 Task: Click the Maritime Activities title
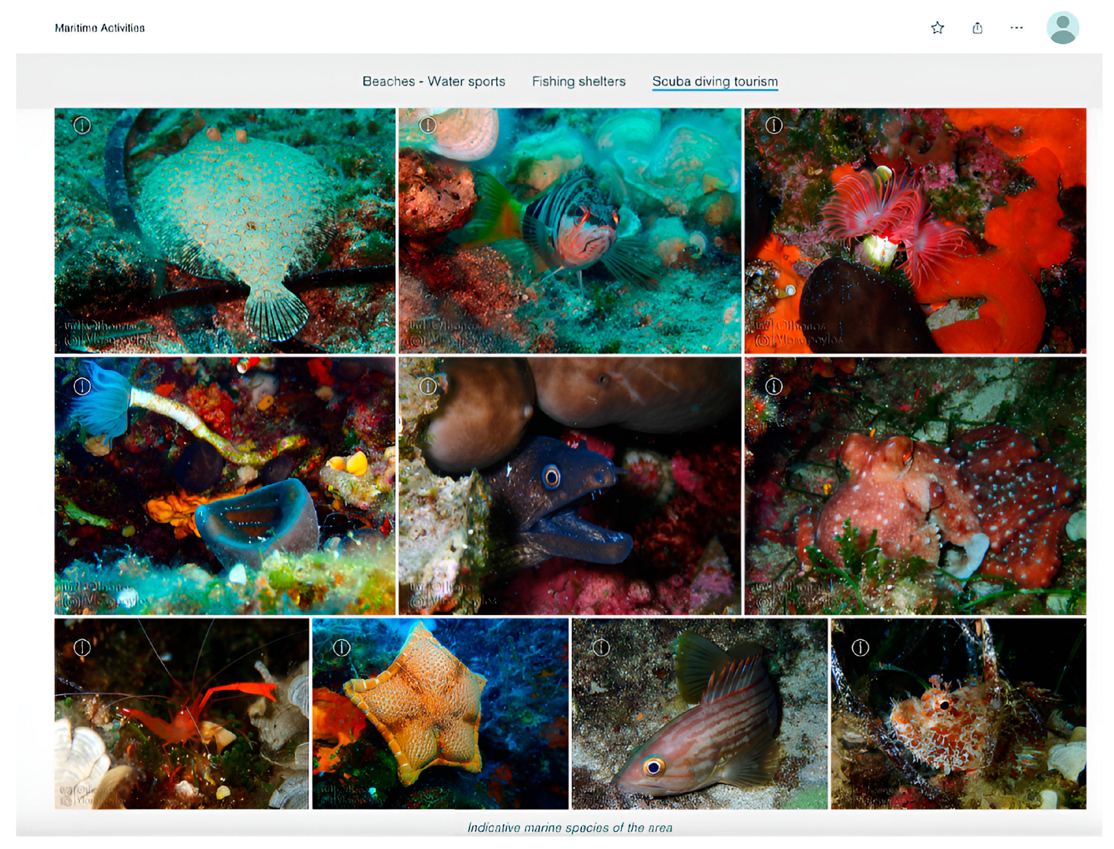tap(100, 28)
